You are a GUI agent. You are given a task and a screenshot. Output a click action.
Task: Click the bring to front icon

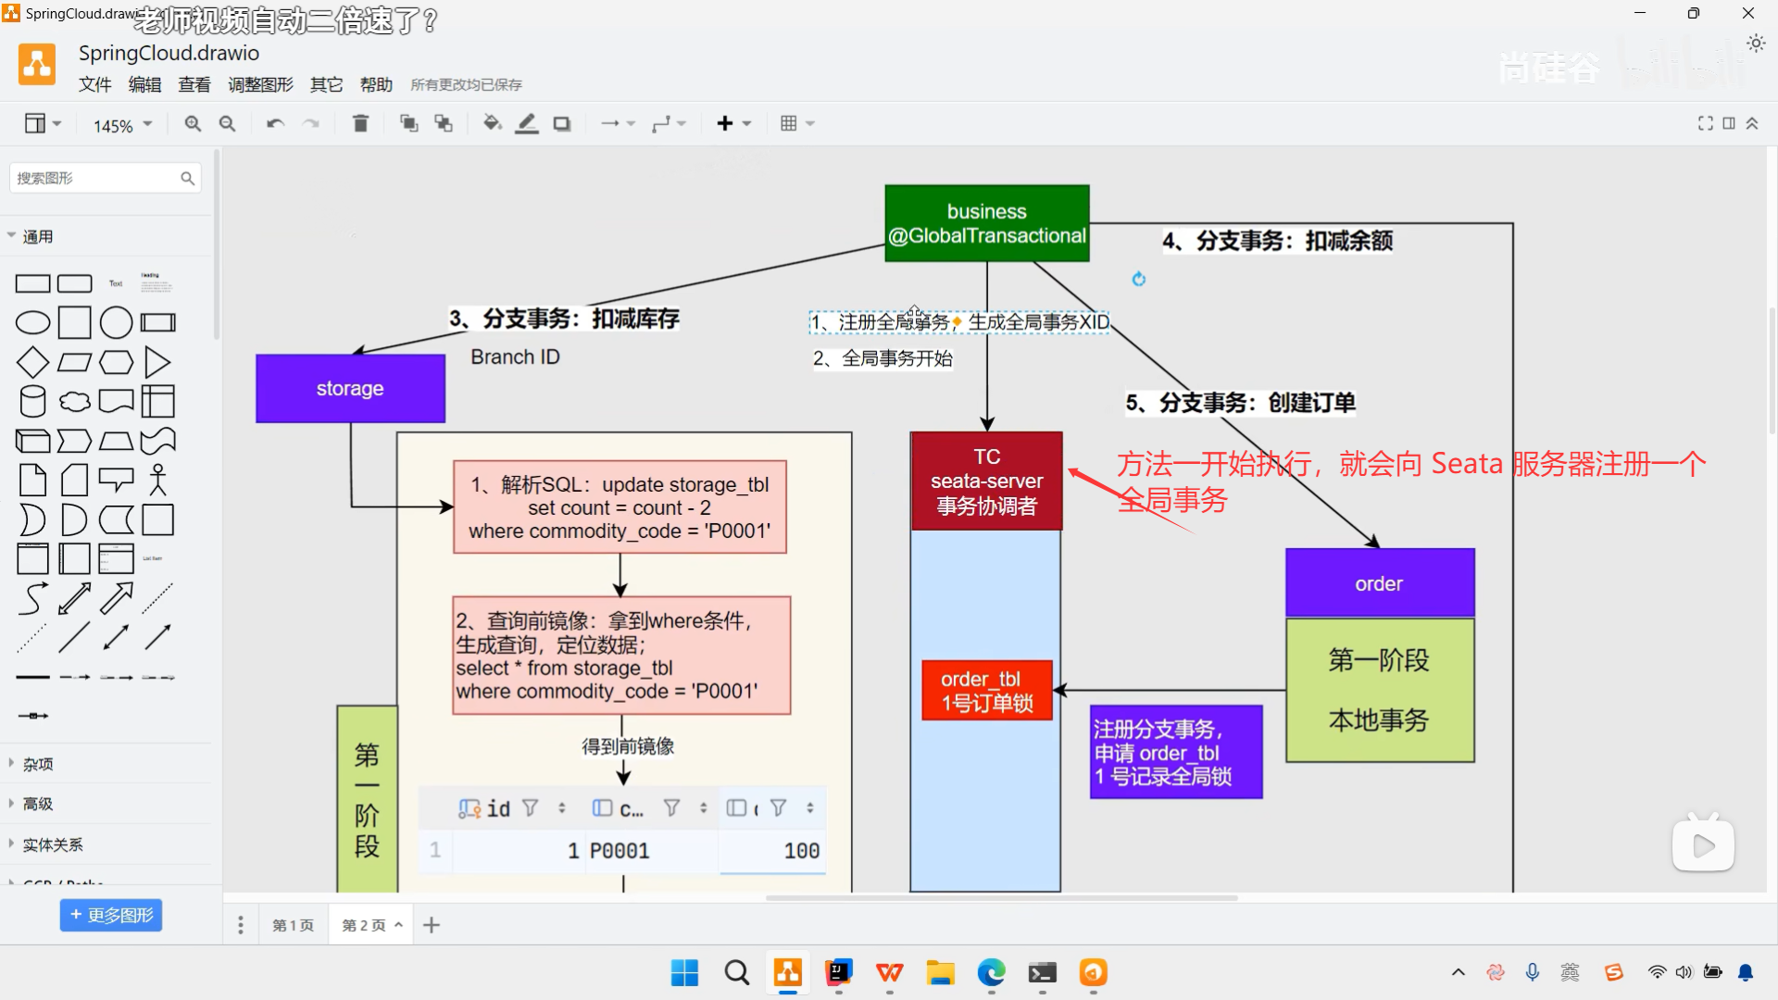(x=408, y=123)
